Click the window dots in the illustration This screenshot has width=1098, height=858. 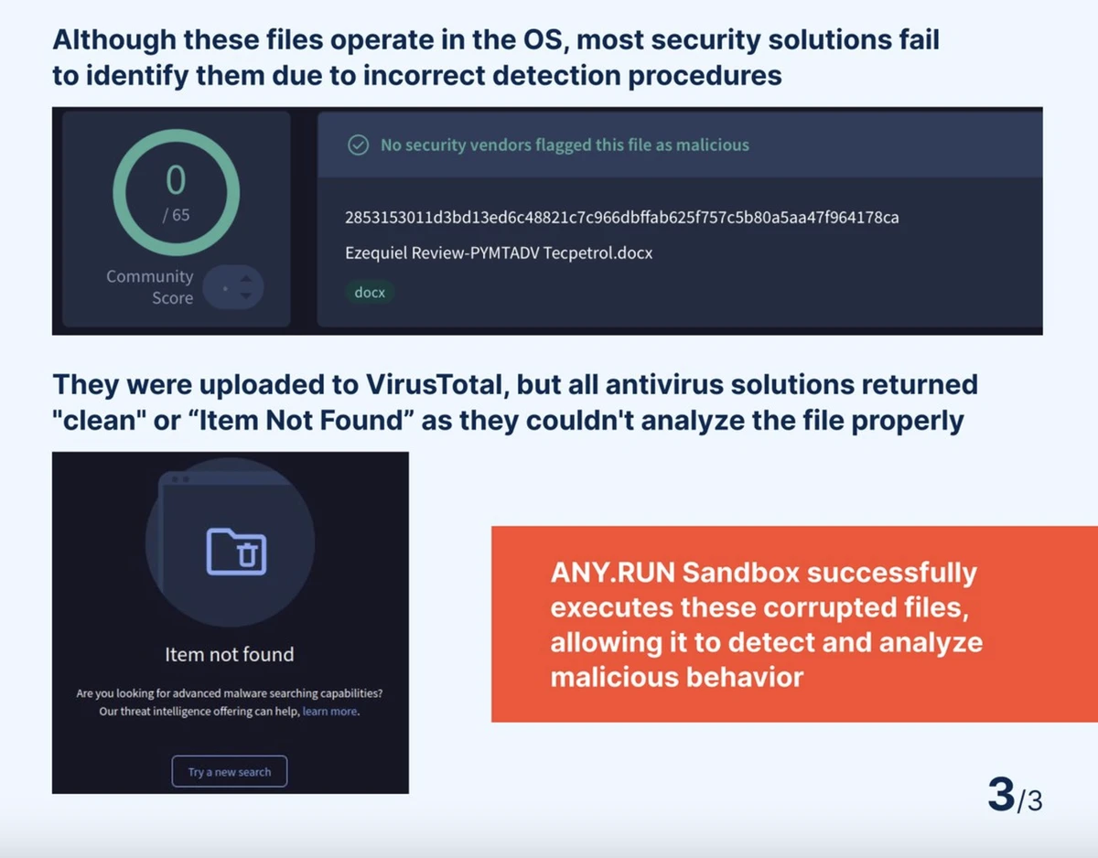pyautogui.click(x=179, y=479)
